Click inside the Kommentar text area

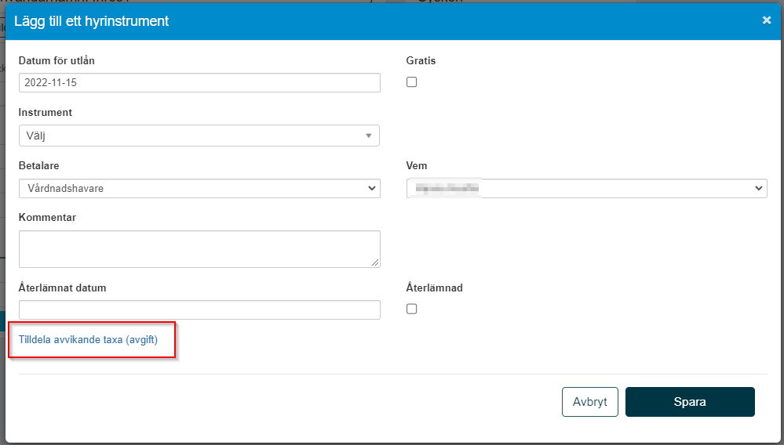[x=199, y=249]
